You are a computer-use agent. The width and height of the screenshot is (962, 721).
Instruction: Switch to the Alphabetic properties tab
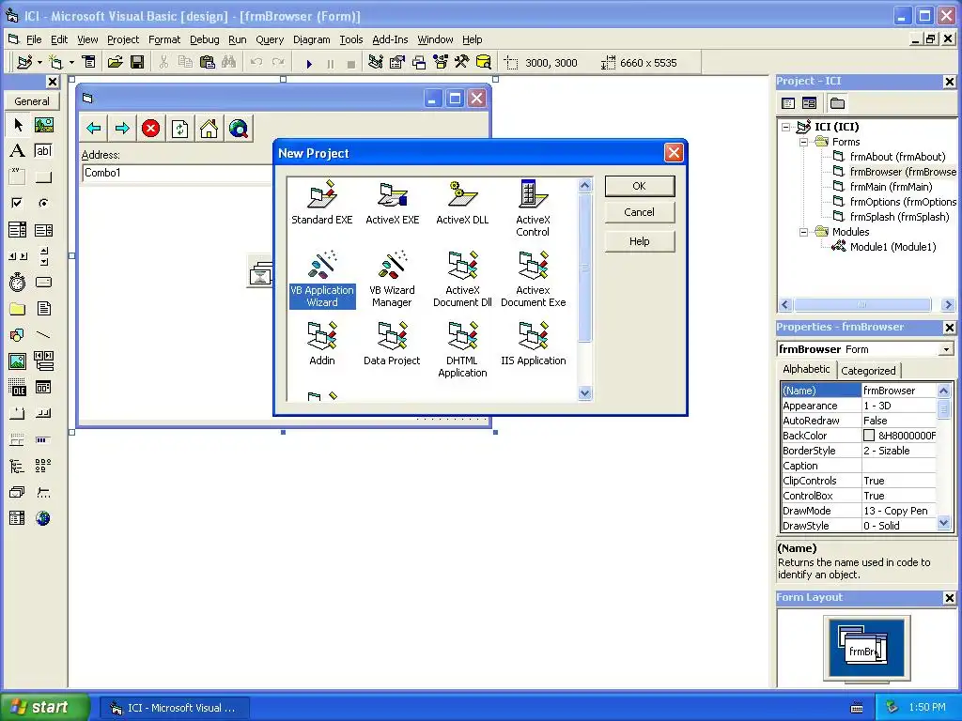[x=806, y=369]
